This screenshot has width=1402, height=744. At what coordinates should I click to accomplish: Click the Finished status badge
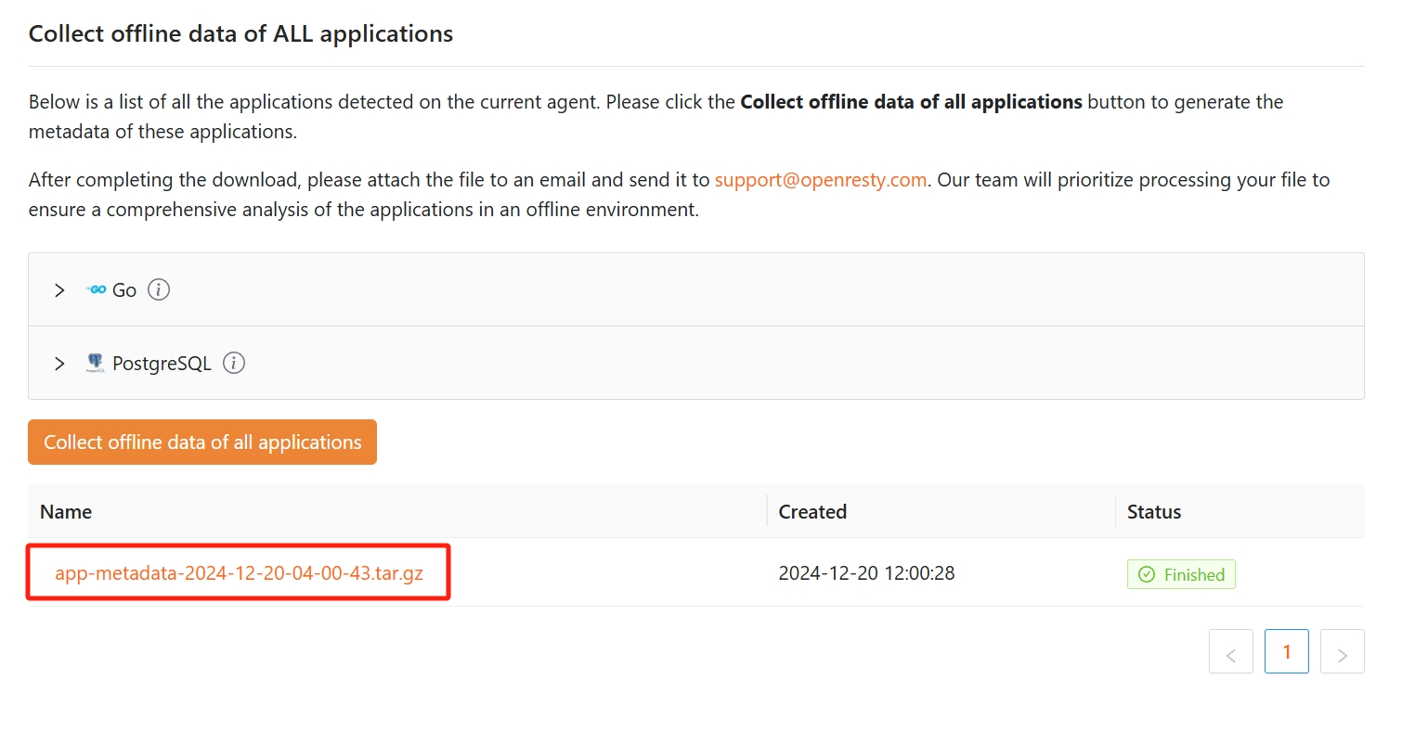click(x=1181, y=574)
